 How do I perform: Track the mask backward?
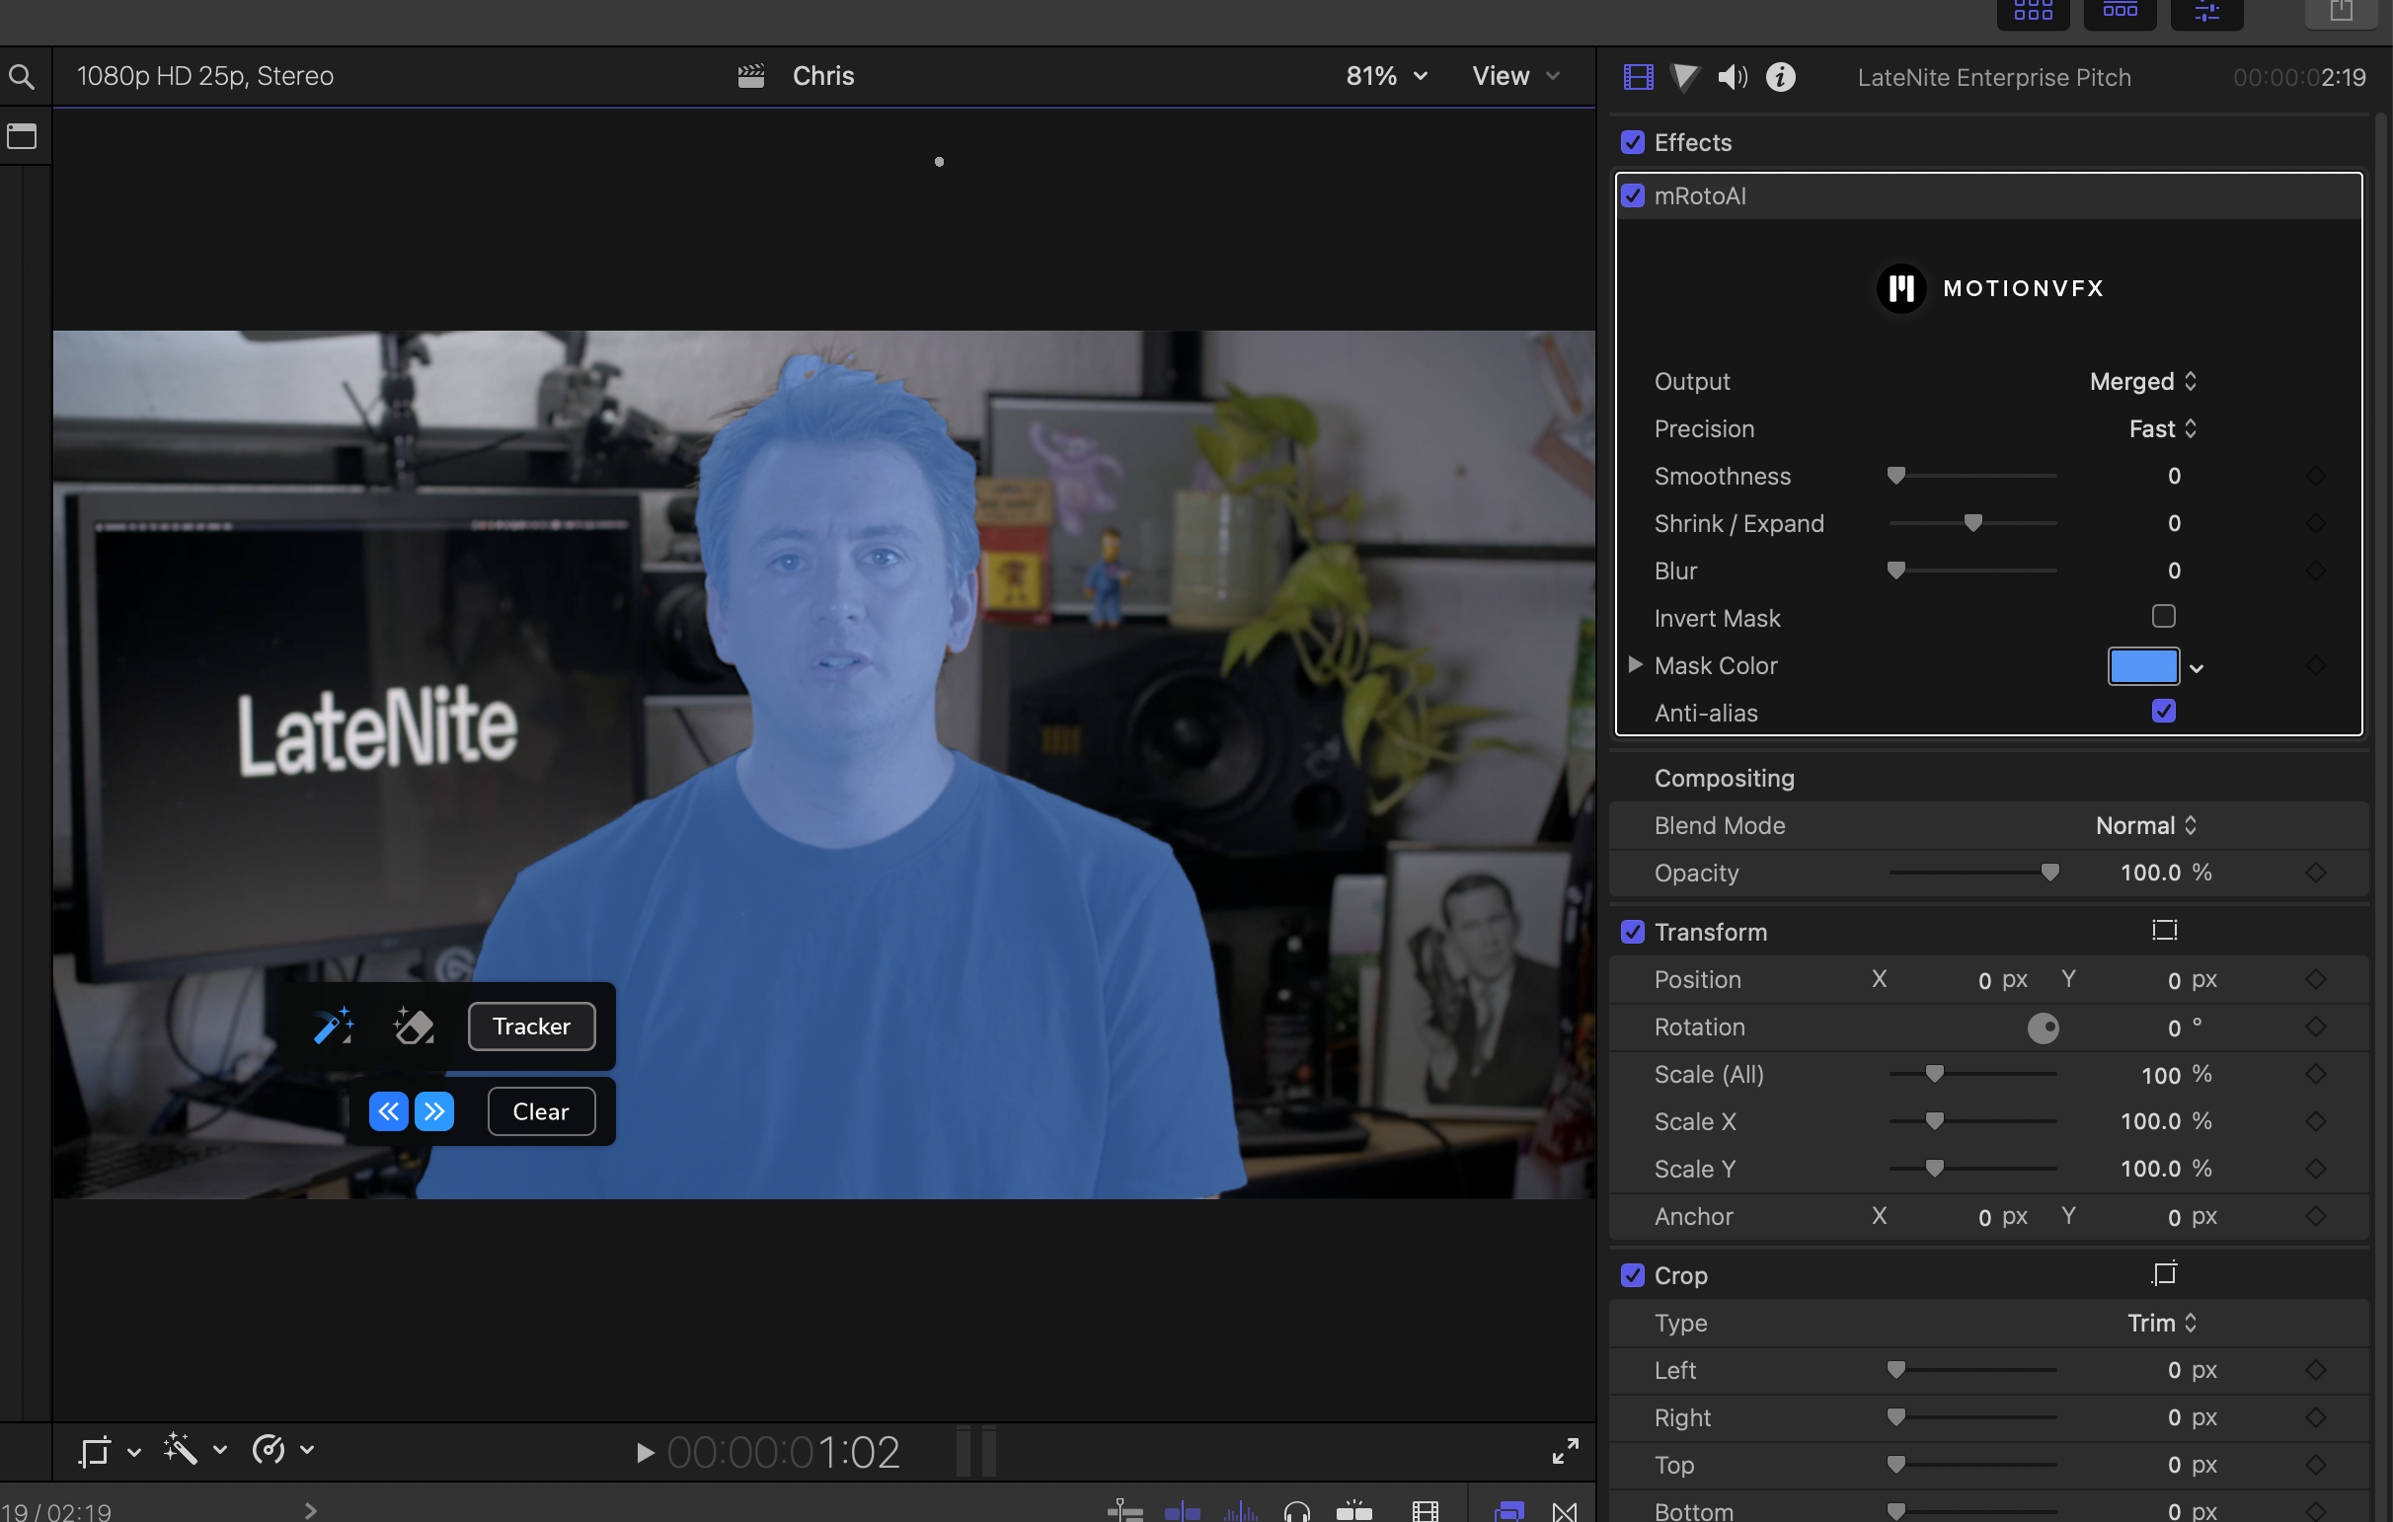pyautogui.click(x=389, y=1110)
